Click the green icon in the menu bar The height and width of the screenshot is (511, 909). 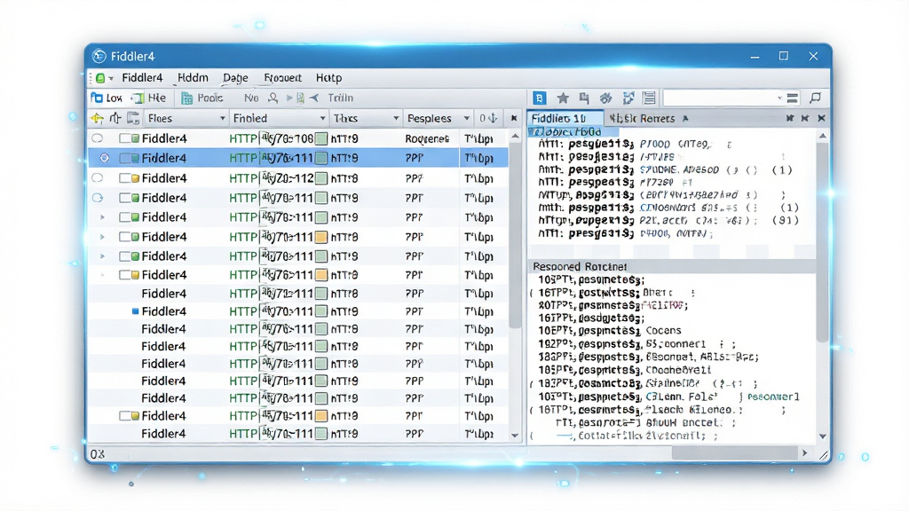pos(100,78)
